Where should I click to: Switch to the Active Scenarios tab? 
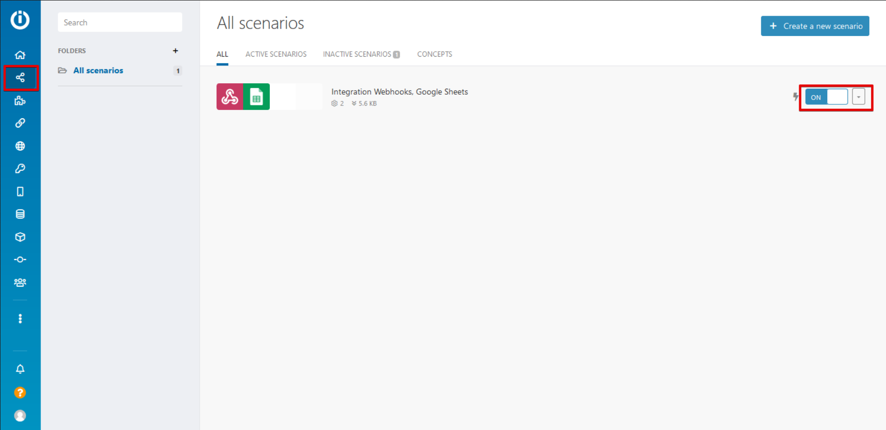pyautogui.click(x=276, y=54)
